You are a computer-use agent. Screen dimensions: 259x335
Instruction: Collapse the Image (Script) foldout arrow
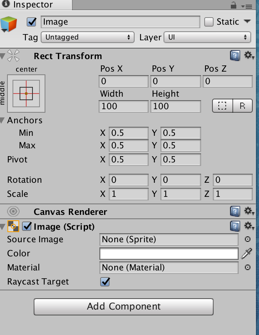(x=3, y=227)
